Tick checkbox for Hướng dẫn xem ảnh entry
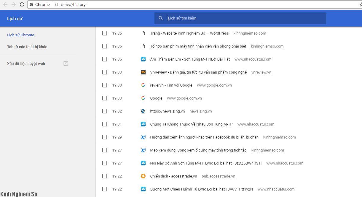The height and width of the screenshot is (197, 362). (105, 137)
